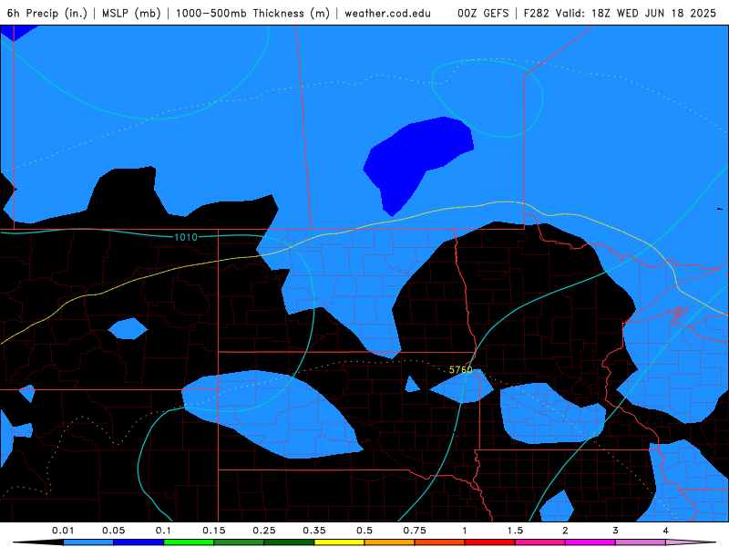Click the 0.25 legend value
The image size is (729, 547).
[264, 531]
